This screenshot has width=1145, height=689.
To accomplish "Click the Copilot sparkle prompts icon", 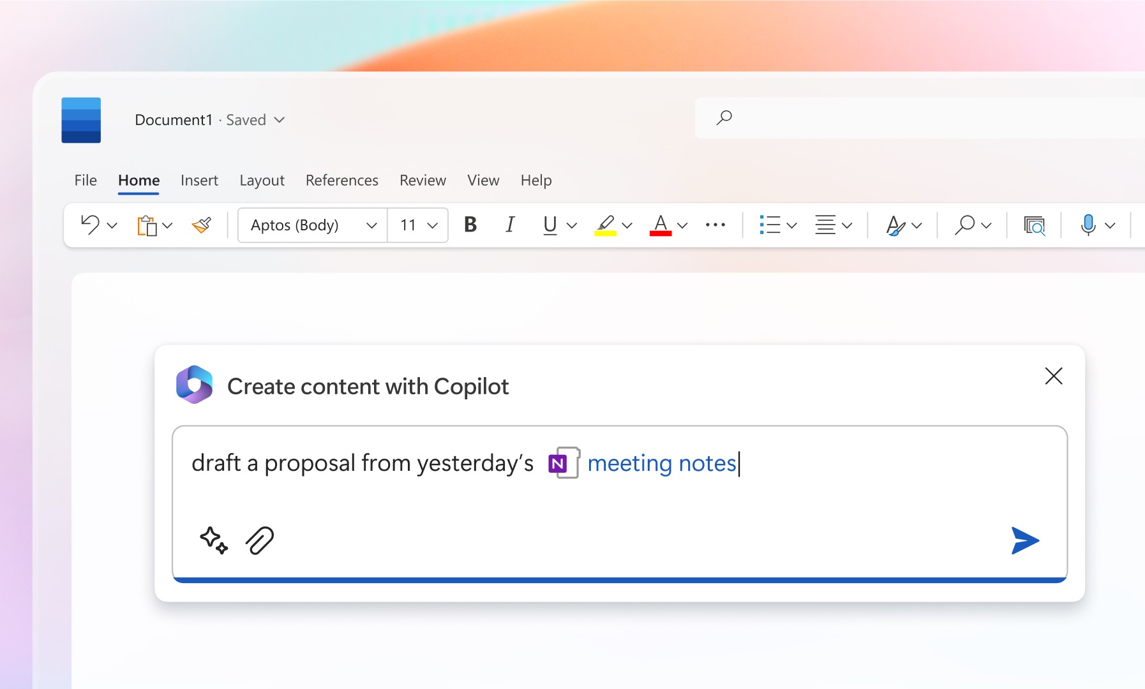I will click(214, 540).
